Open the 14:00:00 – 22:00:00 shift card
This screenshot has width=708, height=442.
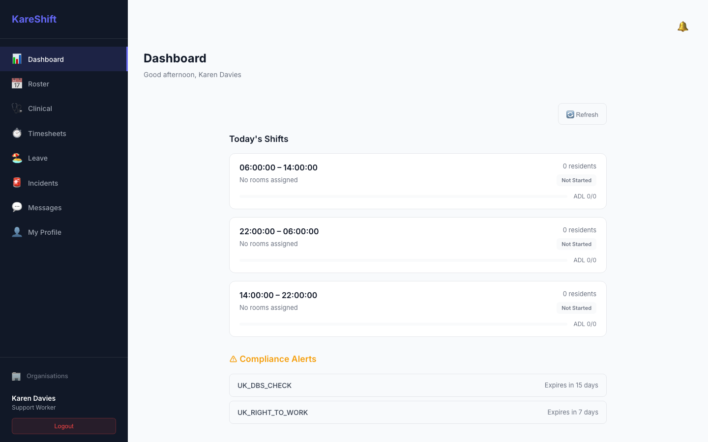click(418, 309)
